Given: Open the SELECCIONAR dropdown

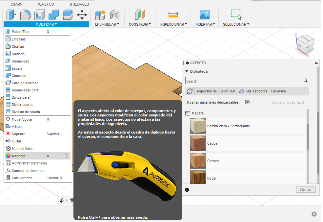Looking at the screenshot, I should click(236, 24).
